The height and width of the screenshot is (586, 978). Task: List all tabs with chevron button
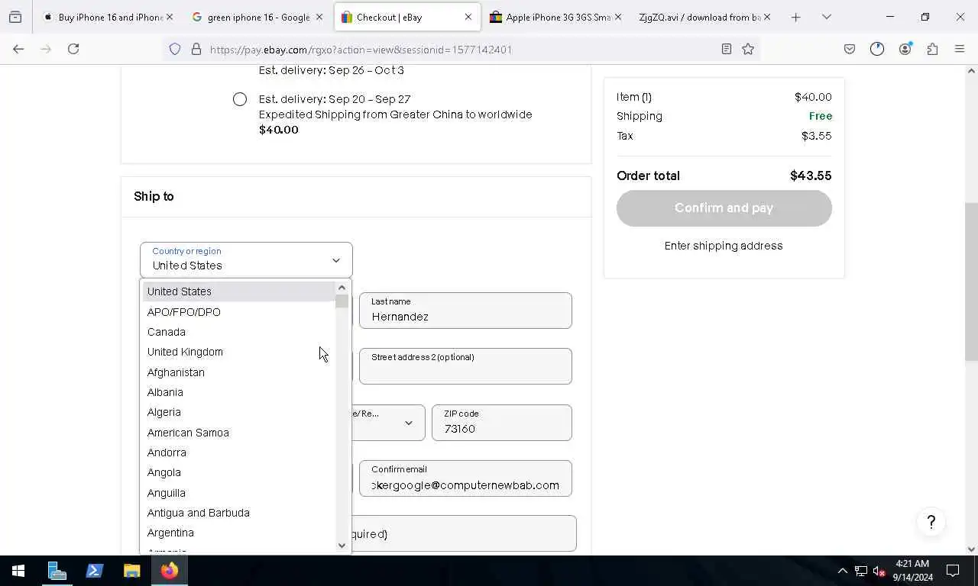826,17
